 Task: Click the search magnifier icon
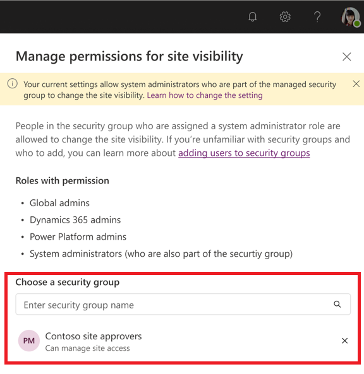(x=337, y=304)
